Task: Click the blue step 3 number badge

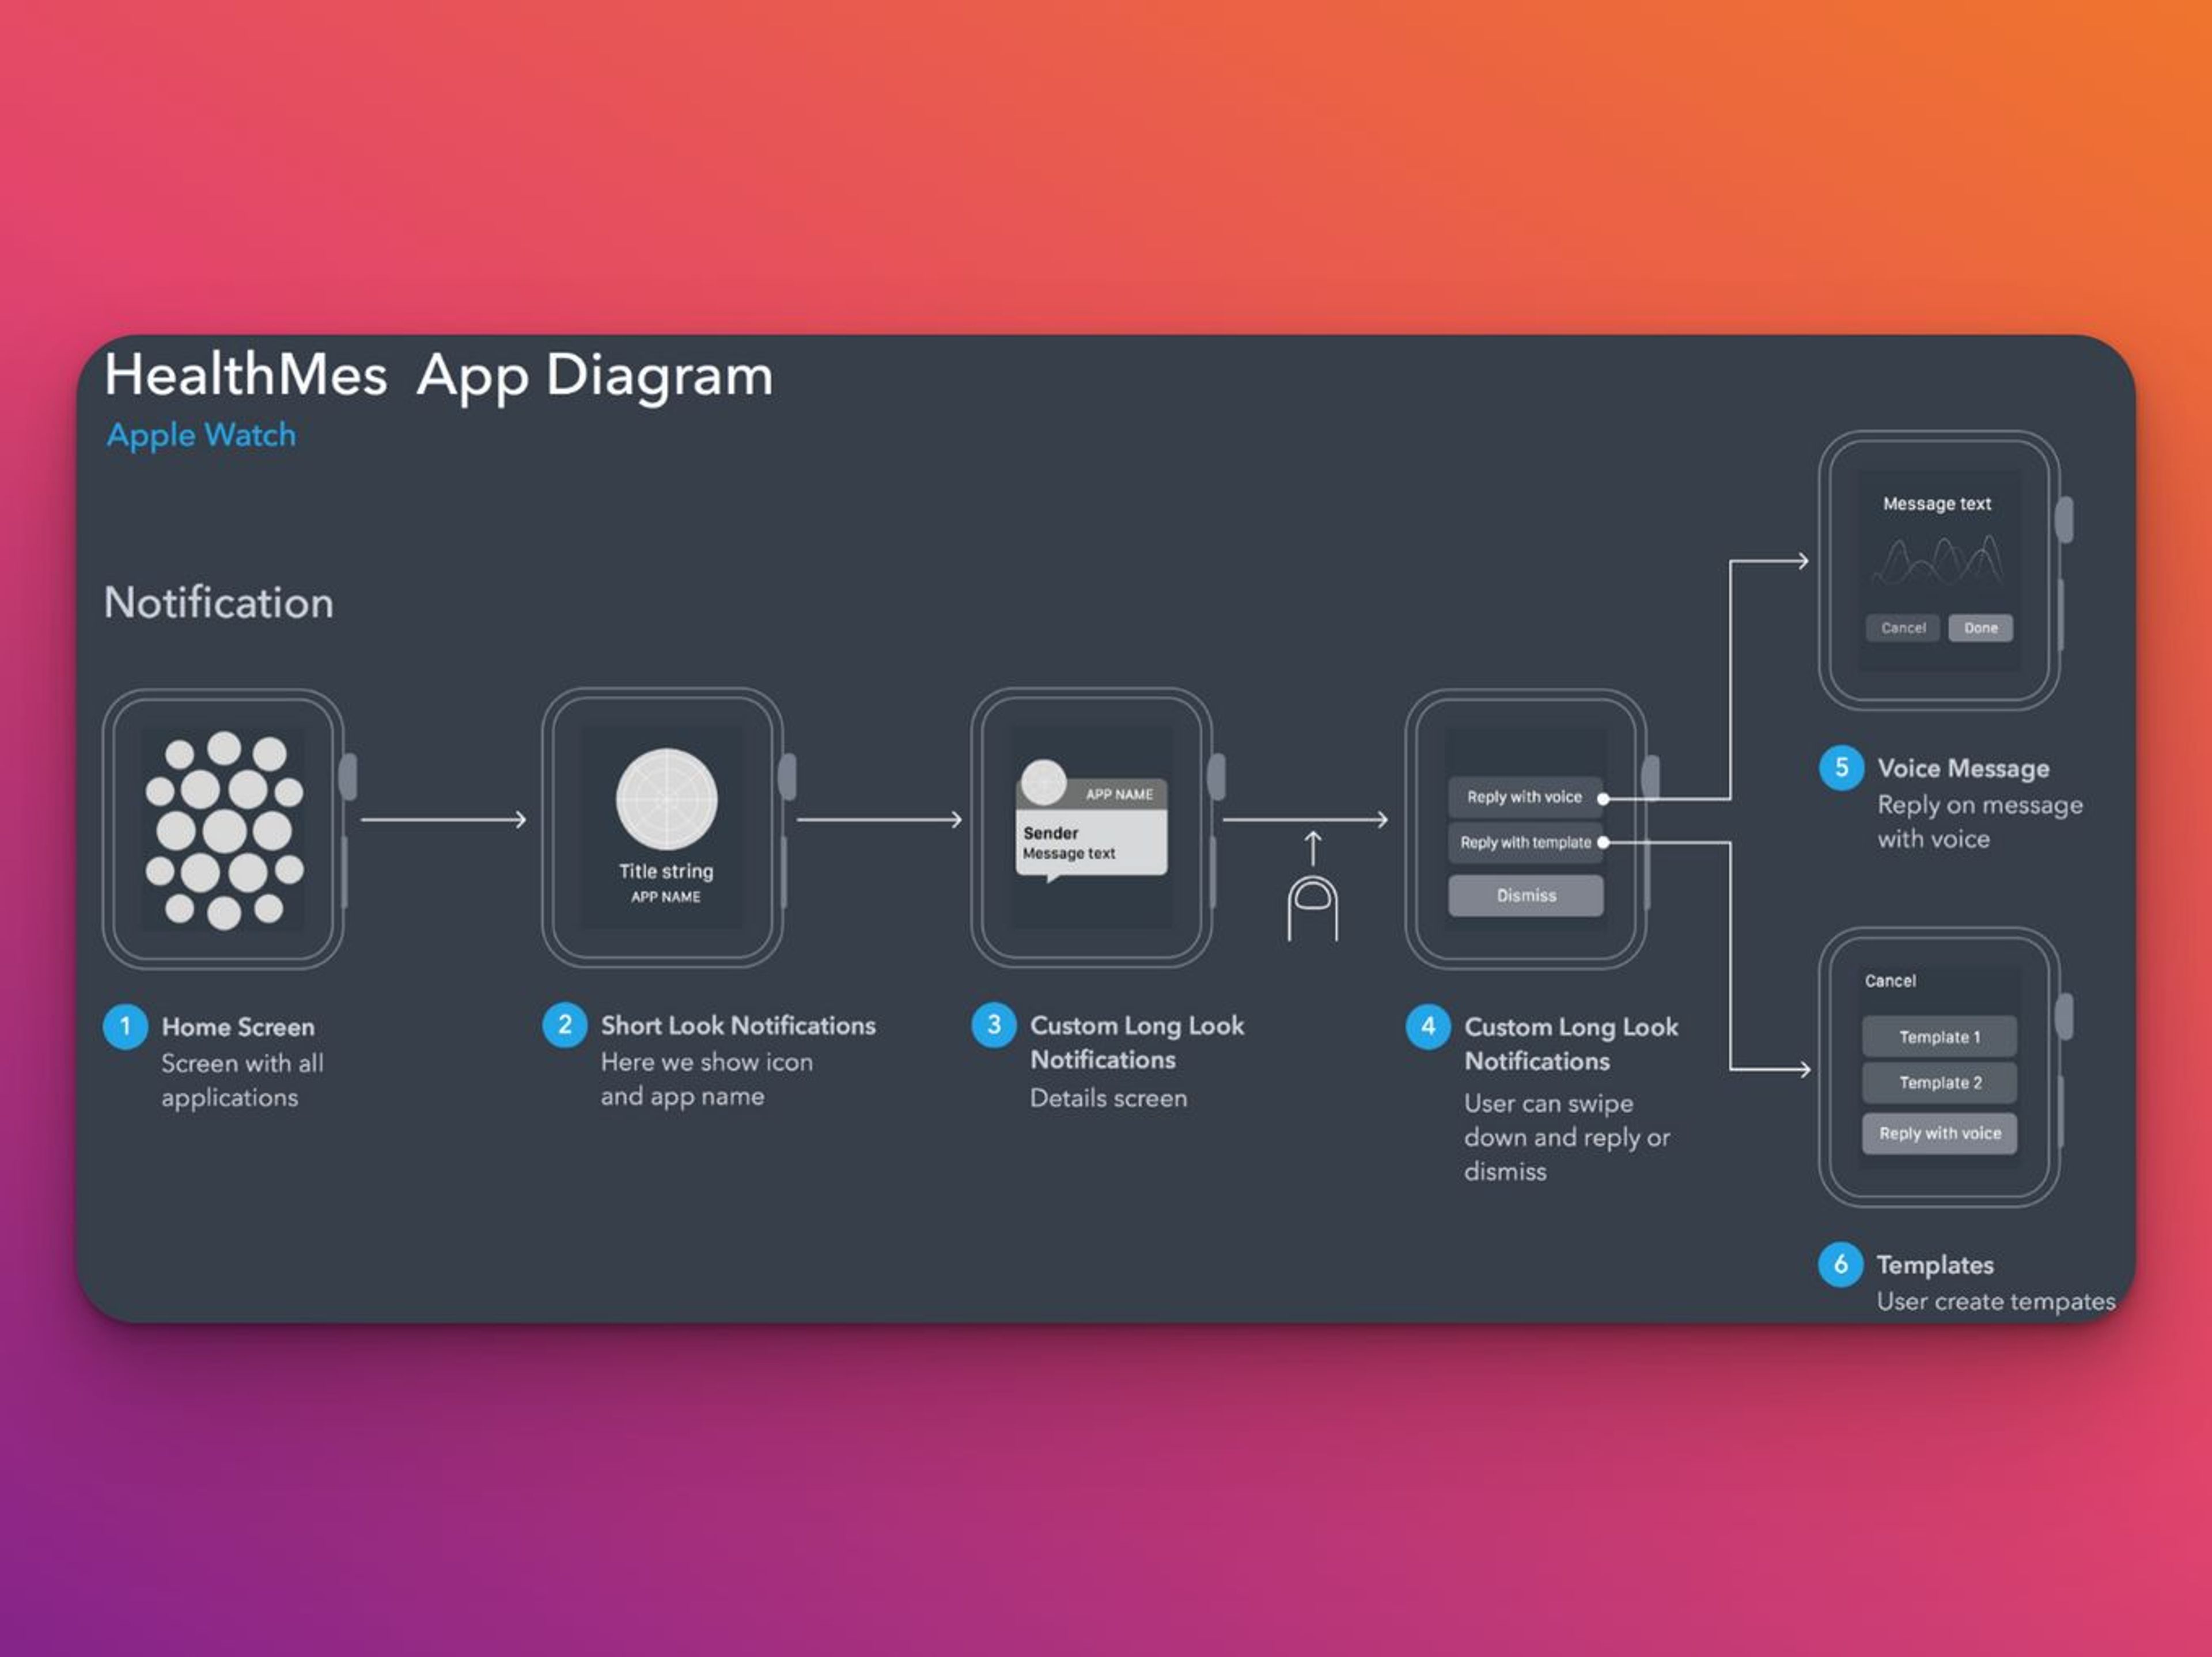Action: (994, 1025)
